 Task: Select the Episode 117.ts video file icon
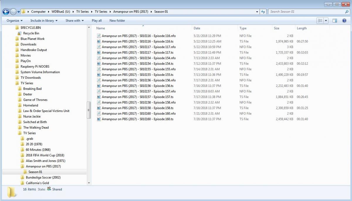point(99,52)
